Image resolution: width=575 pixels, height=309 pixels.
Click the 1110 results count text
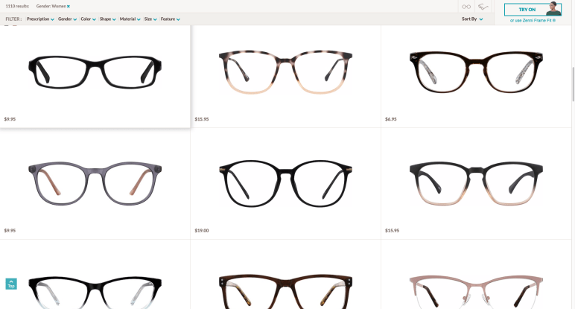17,6
